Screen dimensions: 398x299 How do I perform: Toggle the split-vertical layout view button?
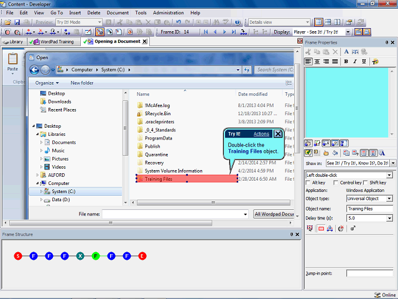[x=337, y=22]
